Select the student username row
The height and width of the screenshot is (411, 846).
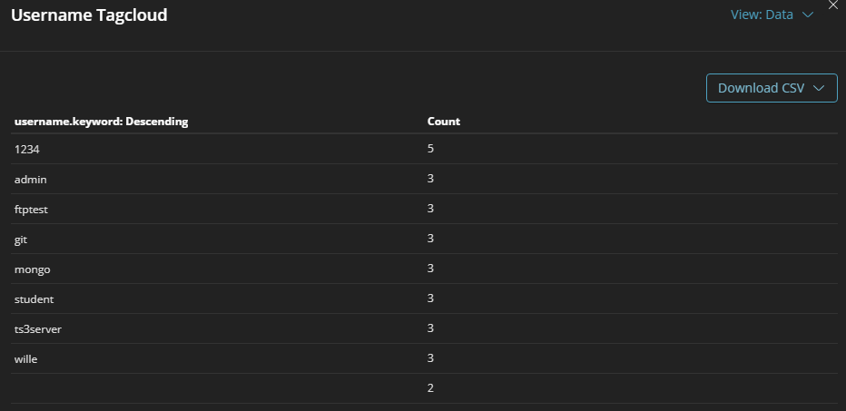(424, 298)
